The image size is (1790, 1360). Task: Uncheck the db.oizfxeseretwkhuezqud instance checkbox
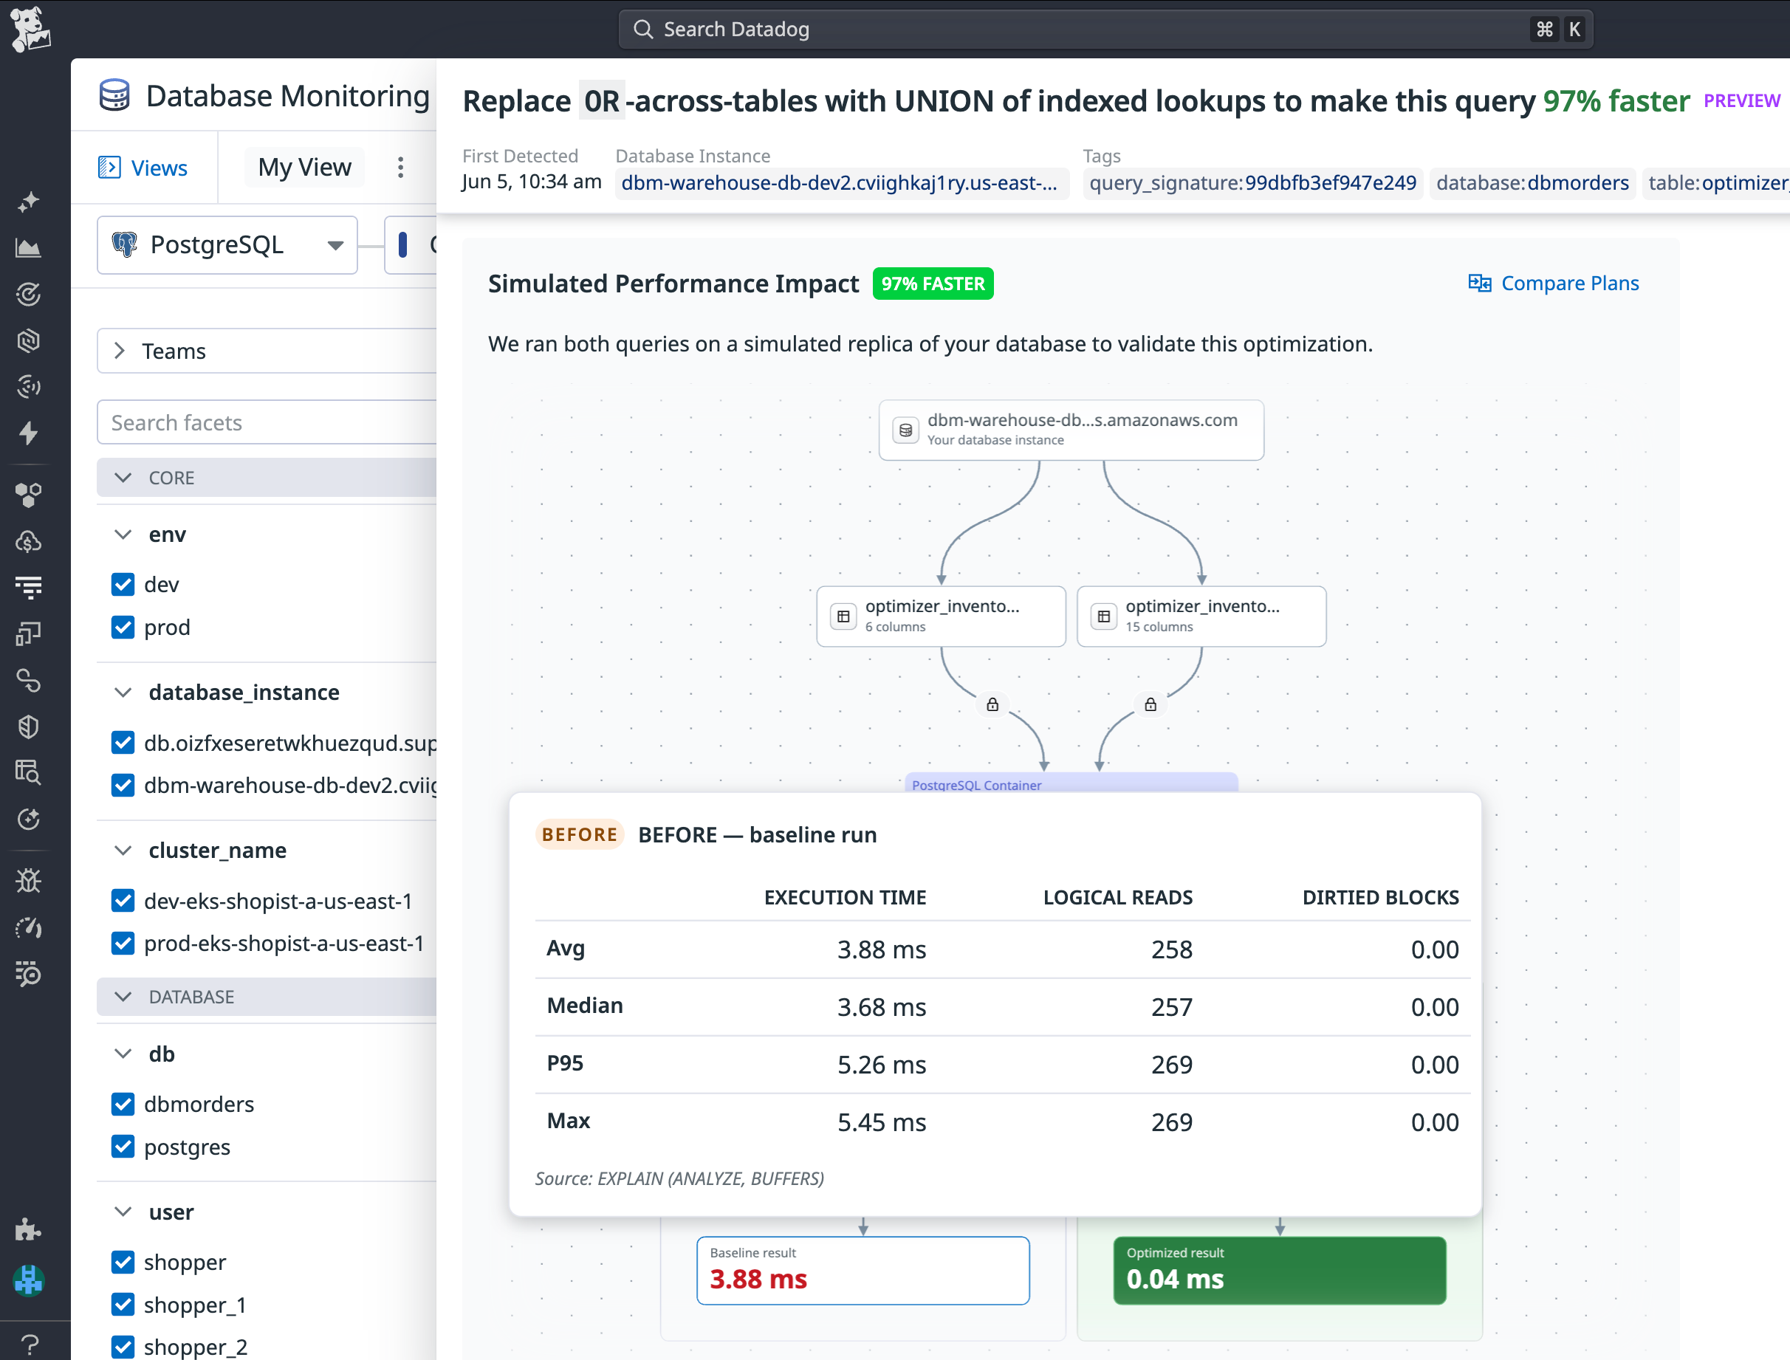point(123,742)
